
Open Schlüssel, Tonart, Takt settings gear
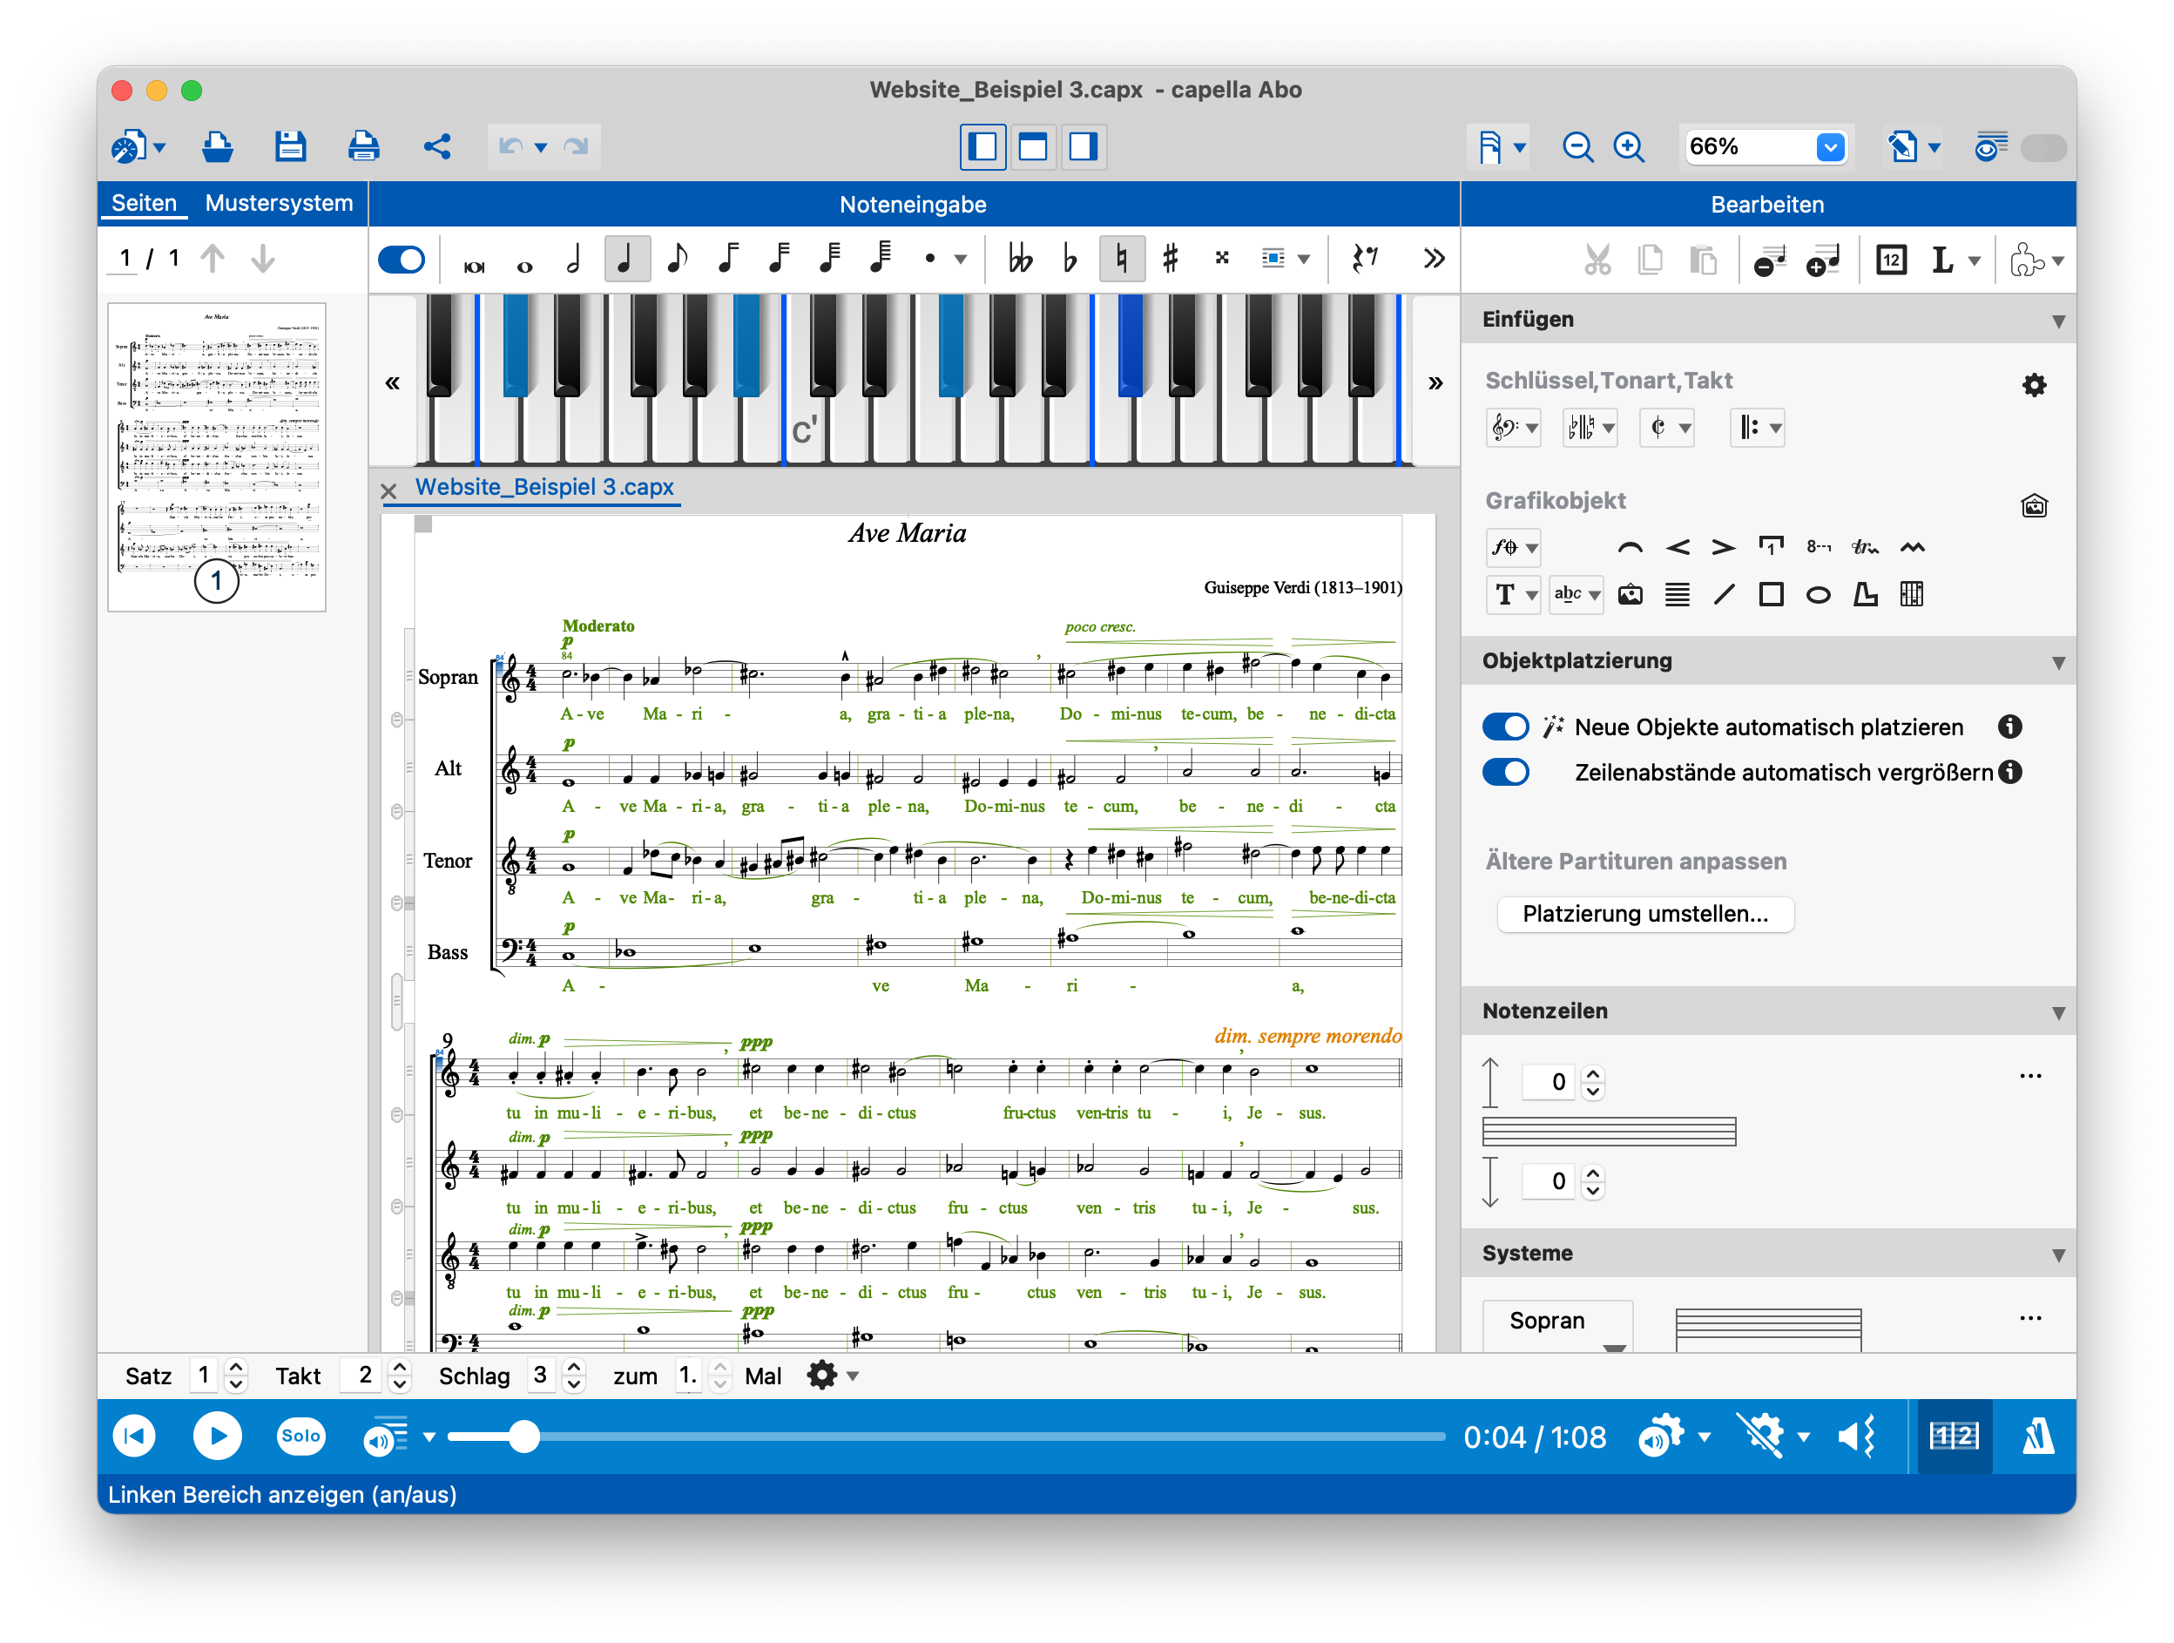pos(2034,384)
